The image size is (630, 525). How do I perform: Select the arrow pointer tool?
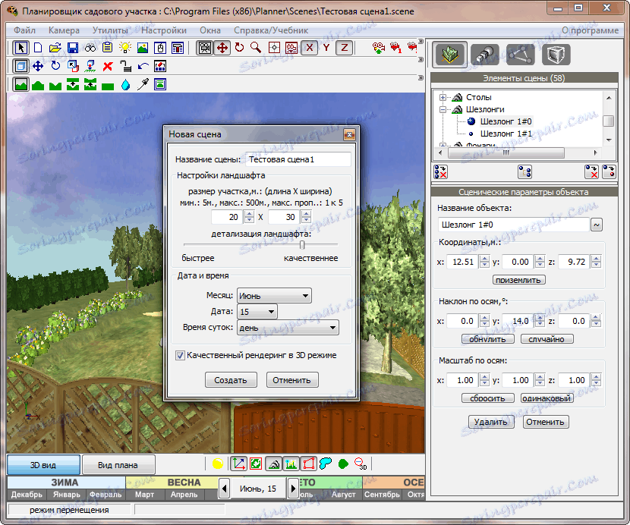point(21,48)
